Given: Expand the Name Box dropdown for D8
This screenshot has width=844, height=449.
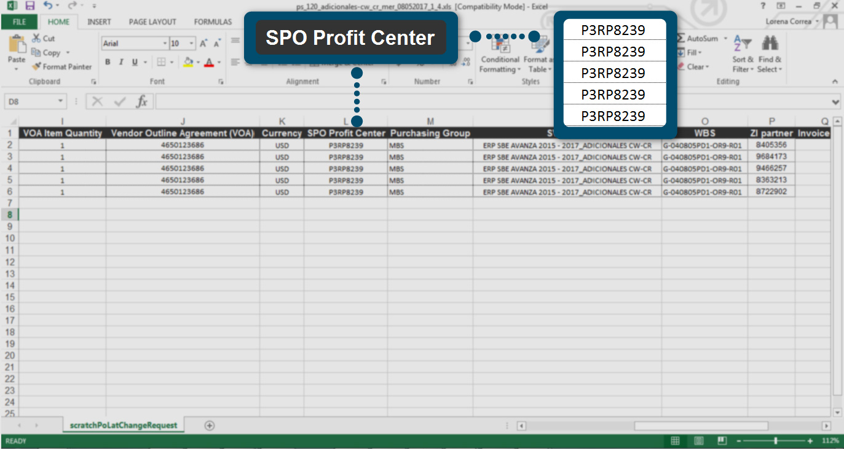Looking at the screenshot, I should (60, 101).
